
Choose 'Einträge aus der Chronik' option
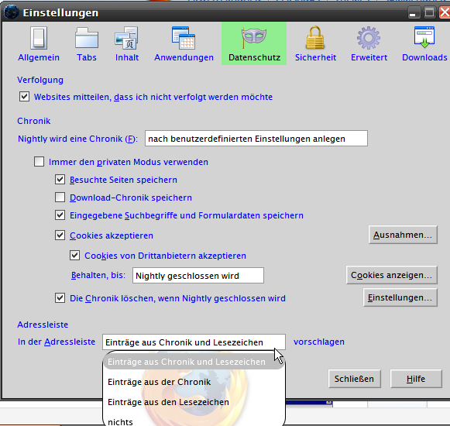pos(194,382)
